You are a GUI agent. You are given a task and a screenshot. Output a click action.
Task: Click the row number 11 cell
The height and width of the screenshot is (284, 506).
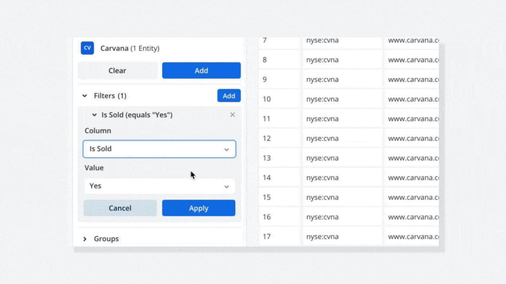[279, 119]
